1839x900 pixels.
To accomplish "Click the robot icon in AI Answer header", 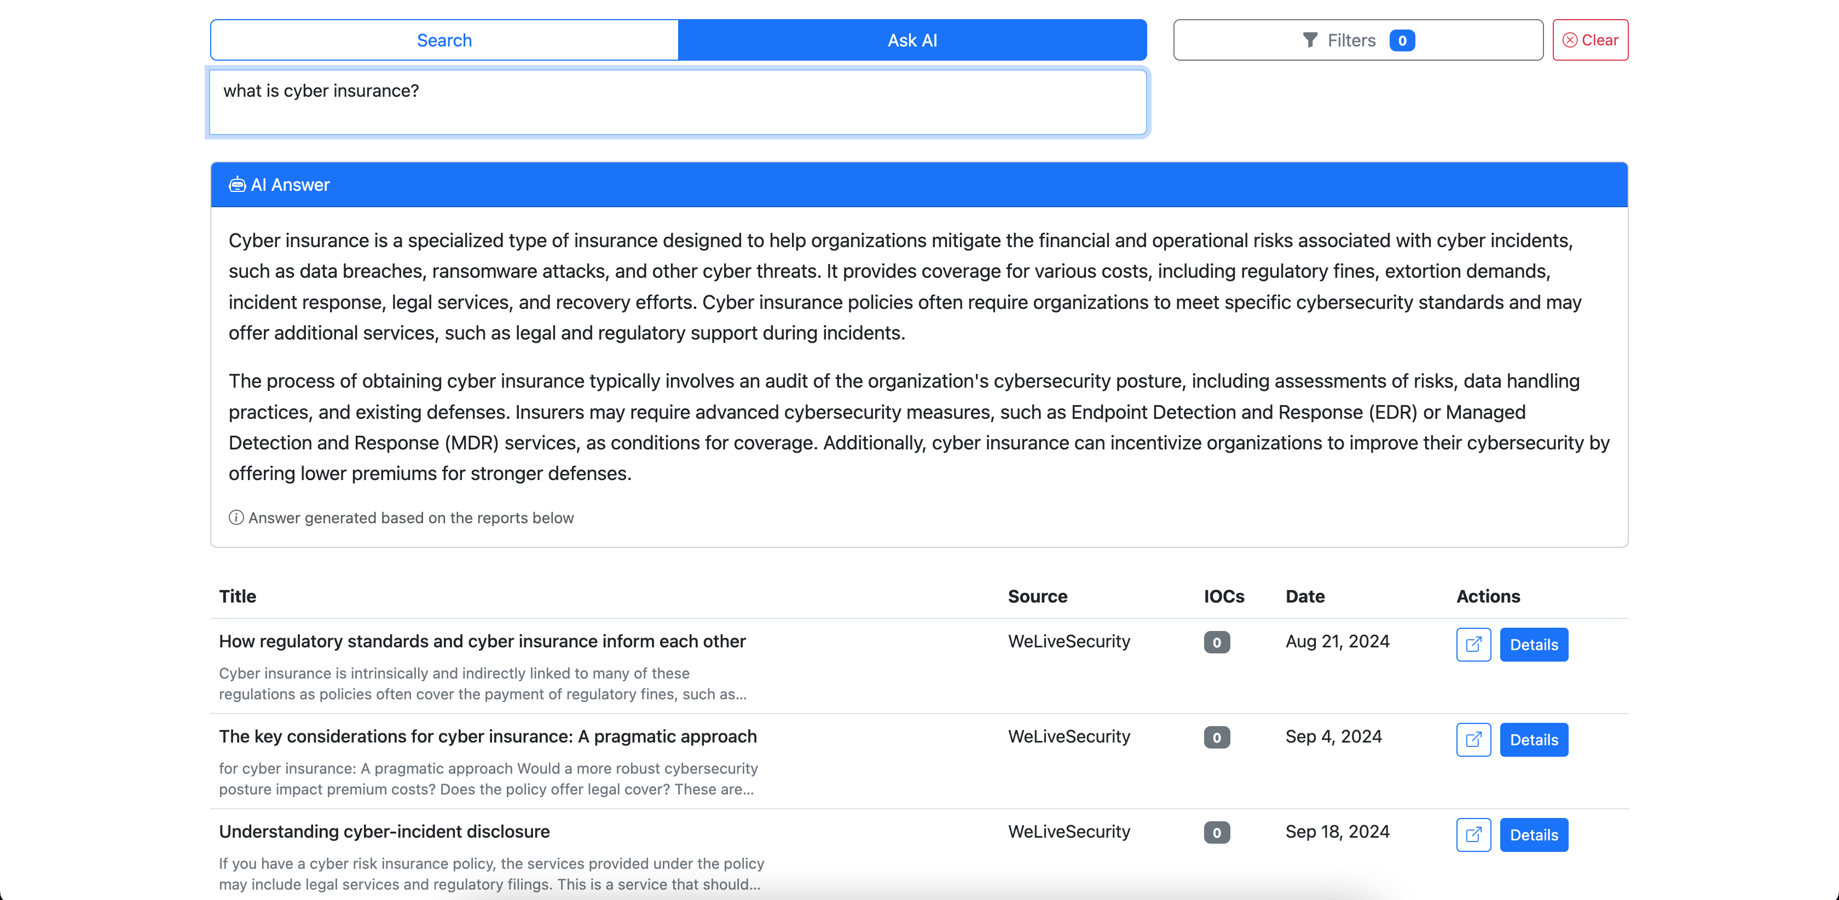I will pyautogui.click(x=237, y=185).
